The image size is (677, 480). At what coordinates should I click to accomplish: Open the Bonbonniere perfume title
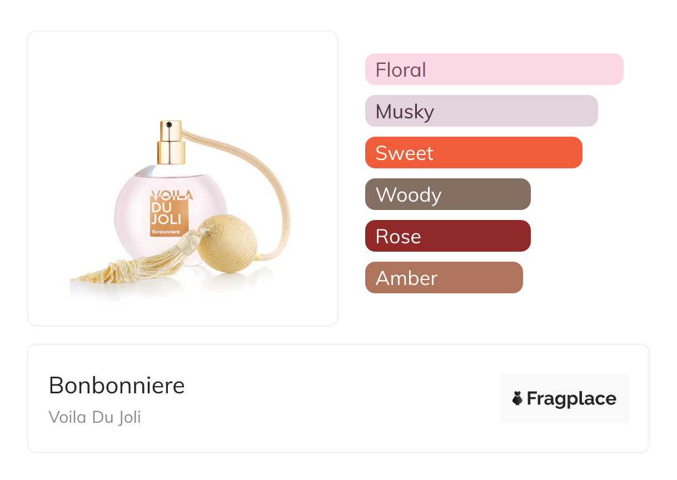click(x=117, y=386)
